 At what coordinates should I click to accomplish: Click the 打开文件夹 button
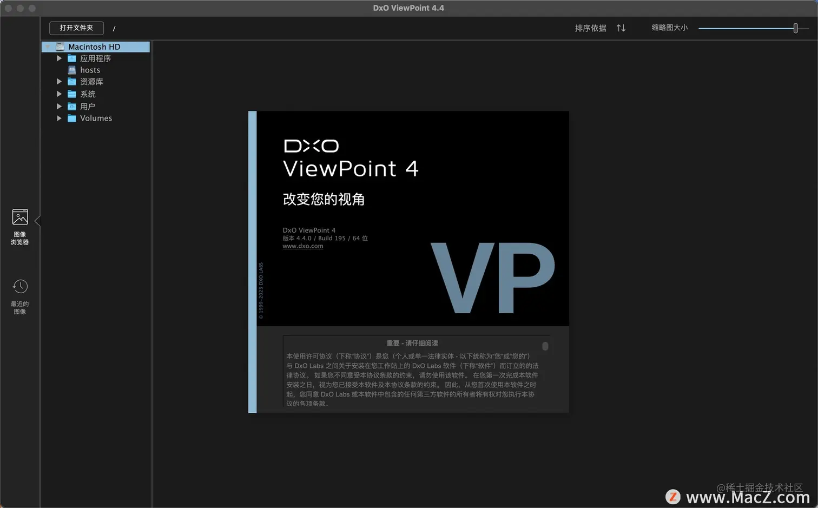tap(76, 28)
